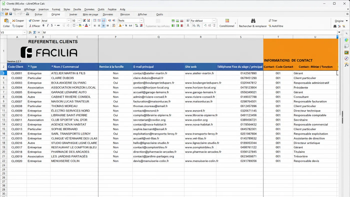
Task: Click the Save document icon
Action: pos(10,14)
